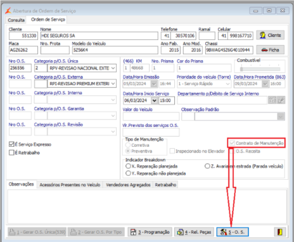Viewport: 294px width, 242px height.
Task: Expand Categoria p/O.S. Única dropdown
Action: click(113, 68)
